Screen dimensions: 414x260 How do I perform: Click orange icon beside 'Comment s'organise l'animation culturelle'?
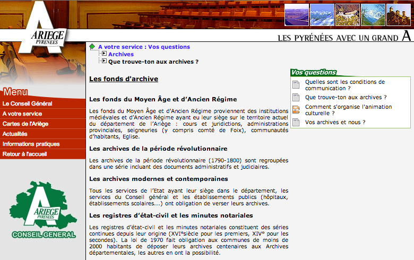click(x=296, y=109)
